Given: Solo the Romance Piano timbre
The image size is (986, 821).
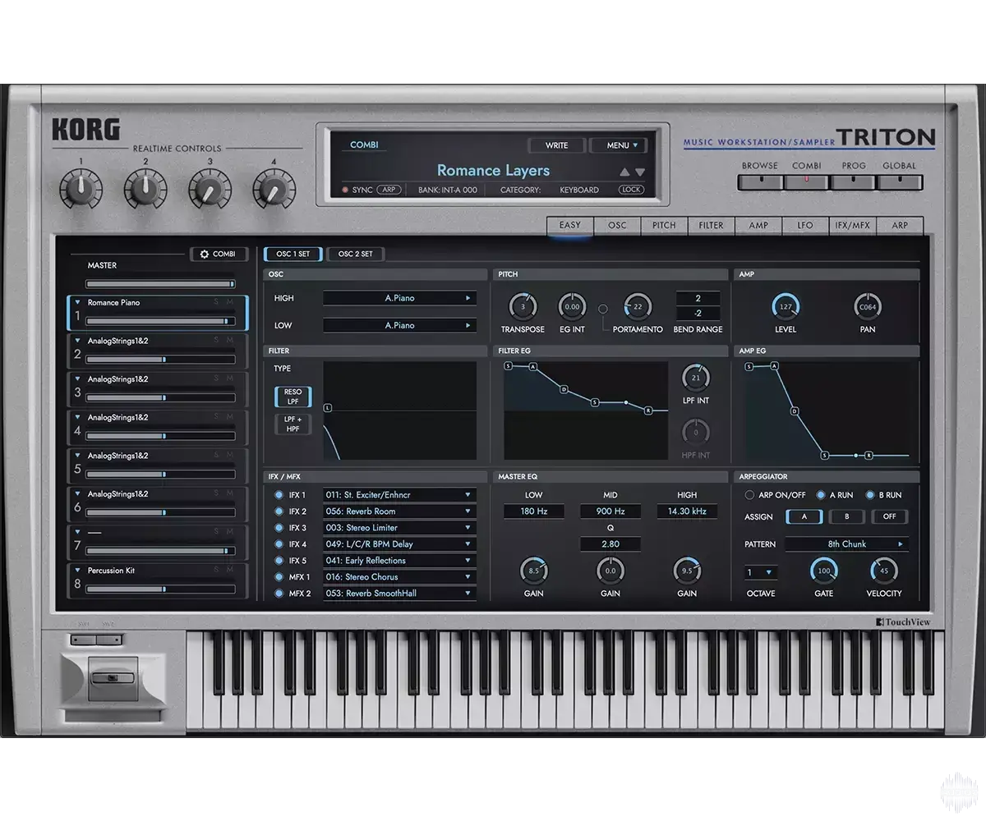Looking at the screenshot, I should tap(217, 302).
